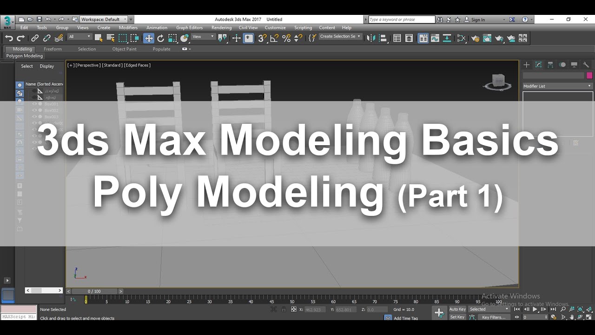Click Go to End playback button

[553, 309]
